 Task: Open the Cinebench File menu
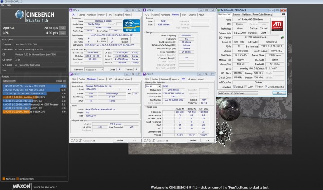click(x=3, y=5)
